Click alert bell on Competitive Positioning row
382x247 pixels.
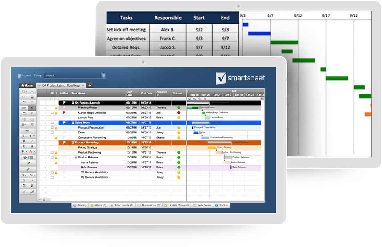click(56, 138)
